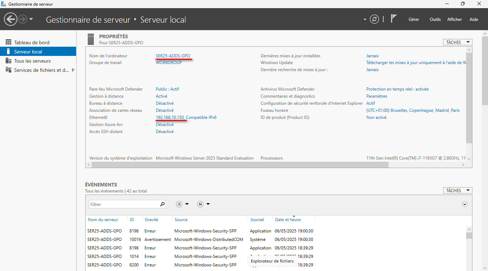Click Microsoft Windows Server 2025 version text
Screen dimensions: 488x271
[x=205, y=158]
